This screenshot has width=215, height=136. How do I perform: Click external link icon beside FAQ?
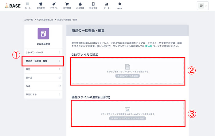(60, 86)
